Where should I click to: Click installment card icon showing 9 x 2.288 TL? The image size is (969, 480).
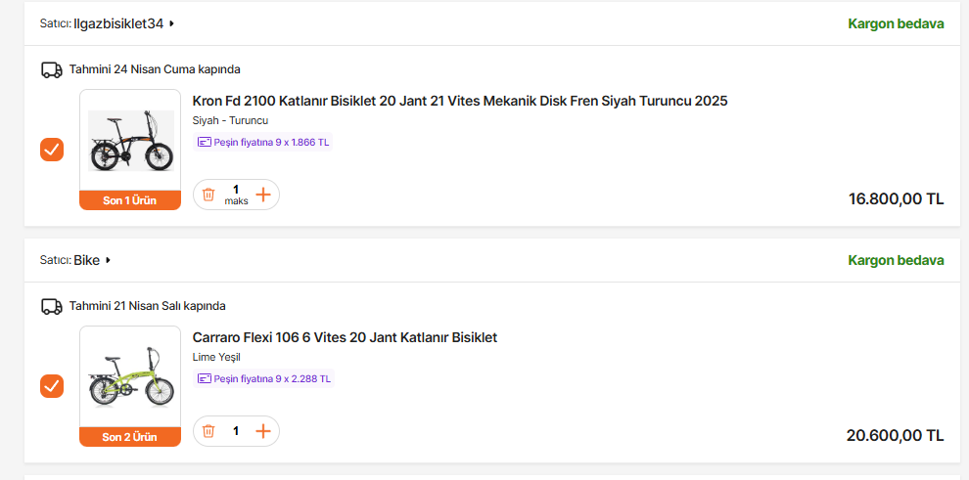(204, 378)
